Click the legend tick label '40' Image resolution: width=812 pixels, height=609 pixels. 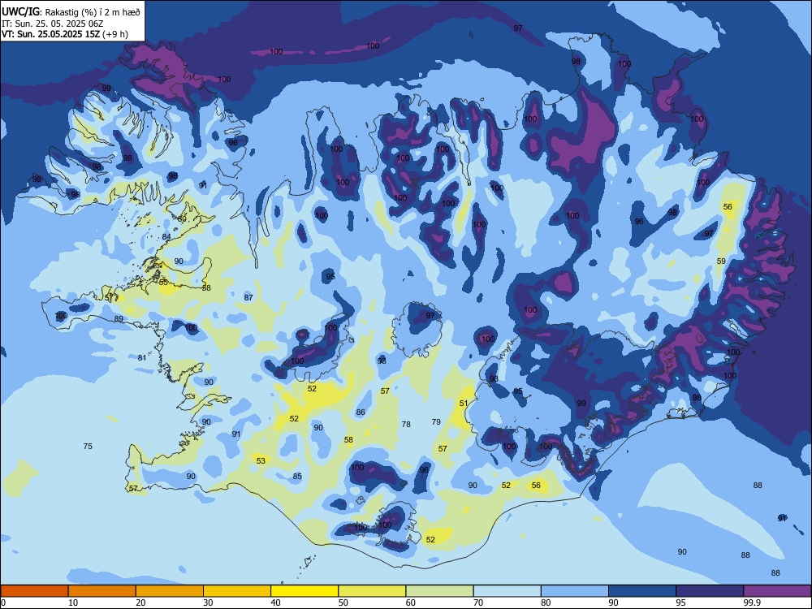coord(275,603)
